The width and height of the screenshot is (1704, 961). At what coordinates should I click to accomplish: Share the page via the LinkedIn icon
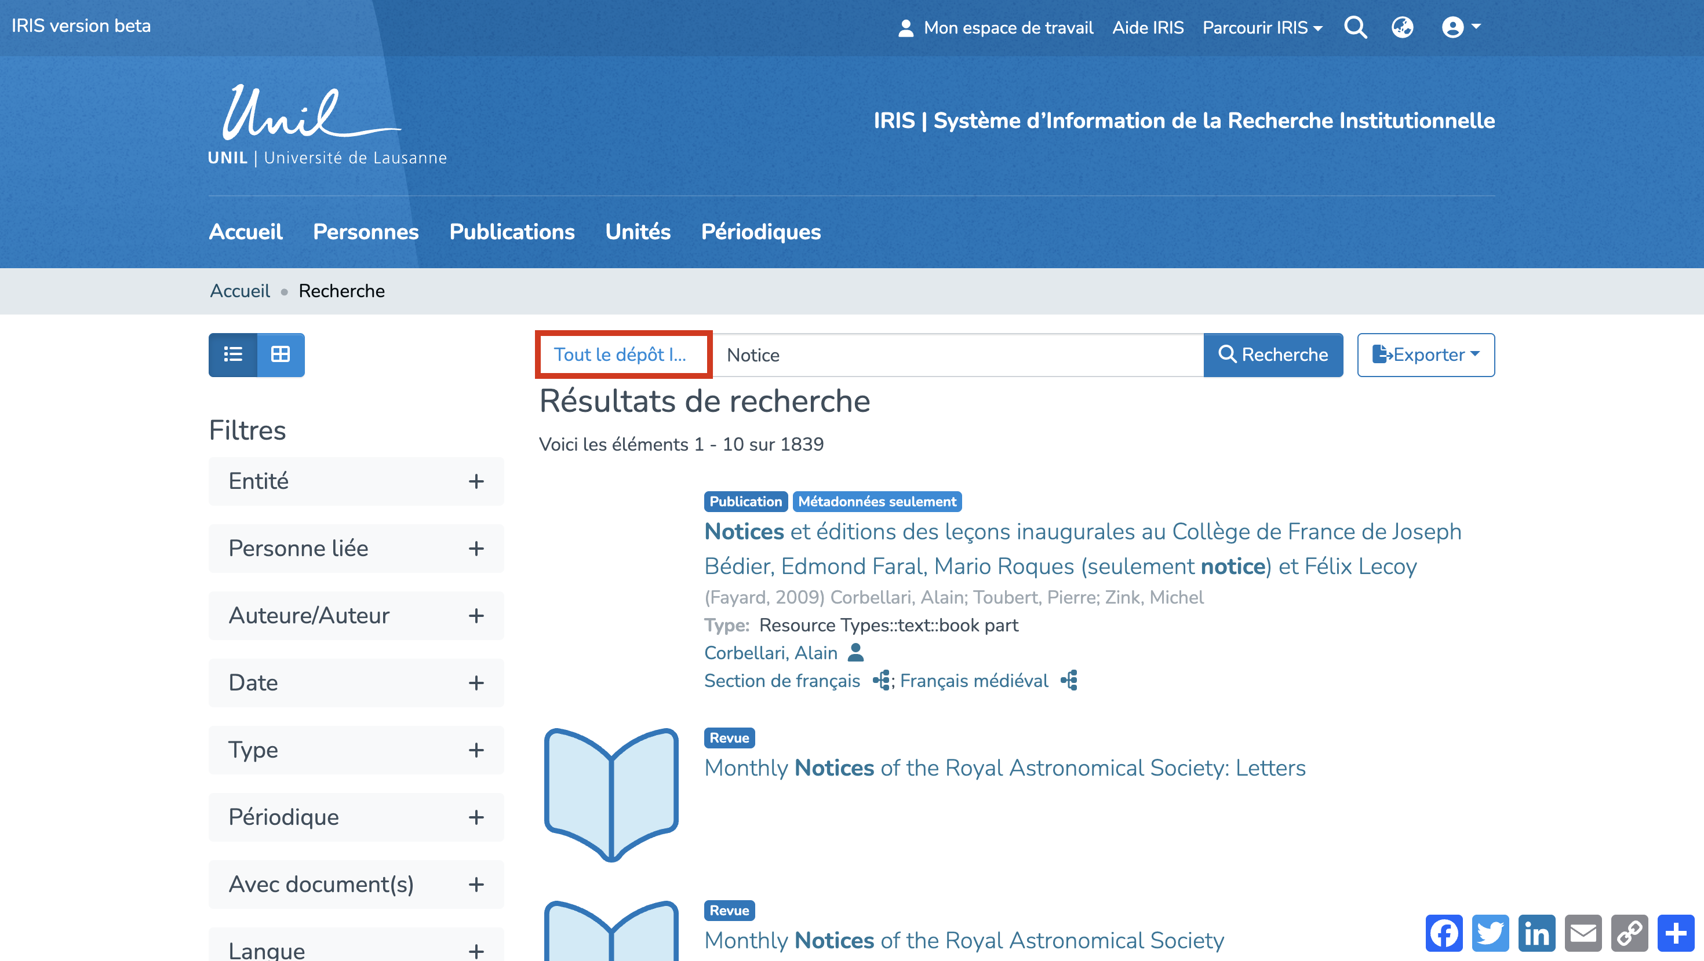click(1536, 933)
